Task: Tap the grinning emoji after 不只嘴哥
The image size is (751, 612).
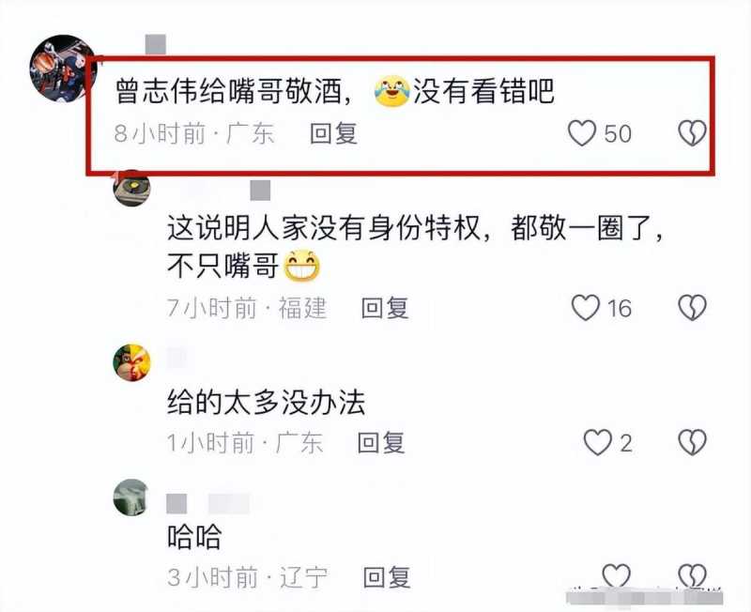Action: click(x=302, y=266)
